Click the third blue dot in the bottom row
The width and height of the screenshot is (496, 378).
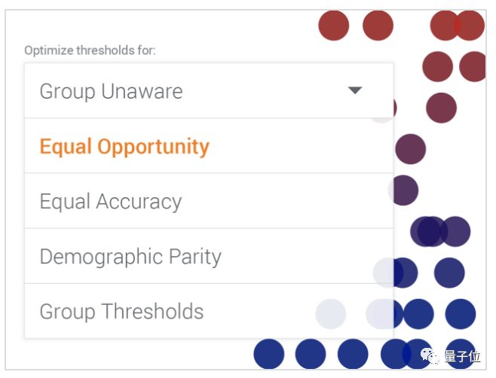(352, 354)
